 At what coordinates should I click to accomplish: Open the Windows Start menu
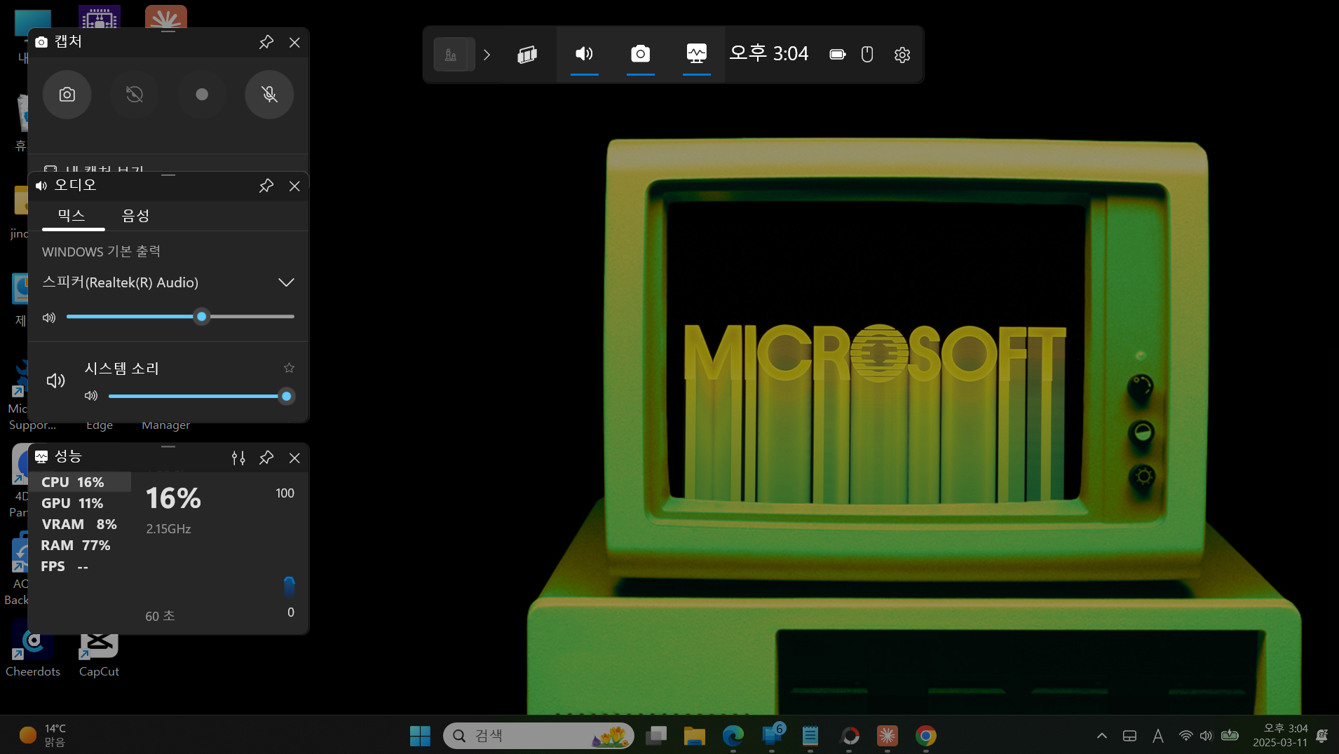420,736
